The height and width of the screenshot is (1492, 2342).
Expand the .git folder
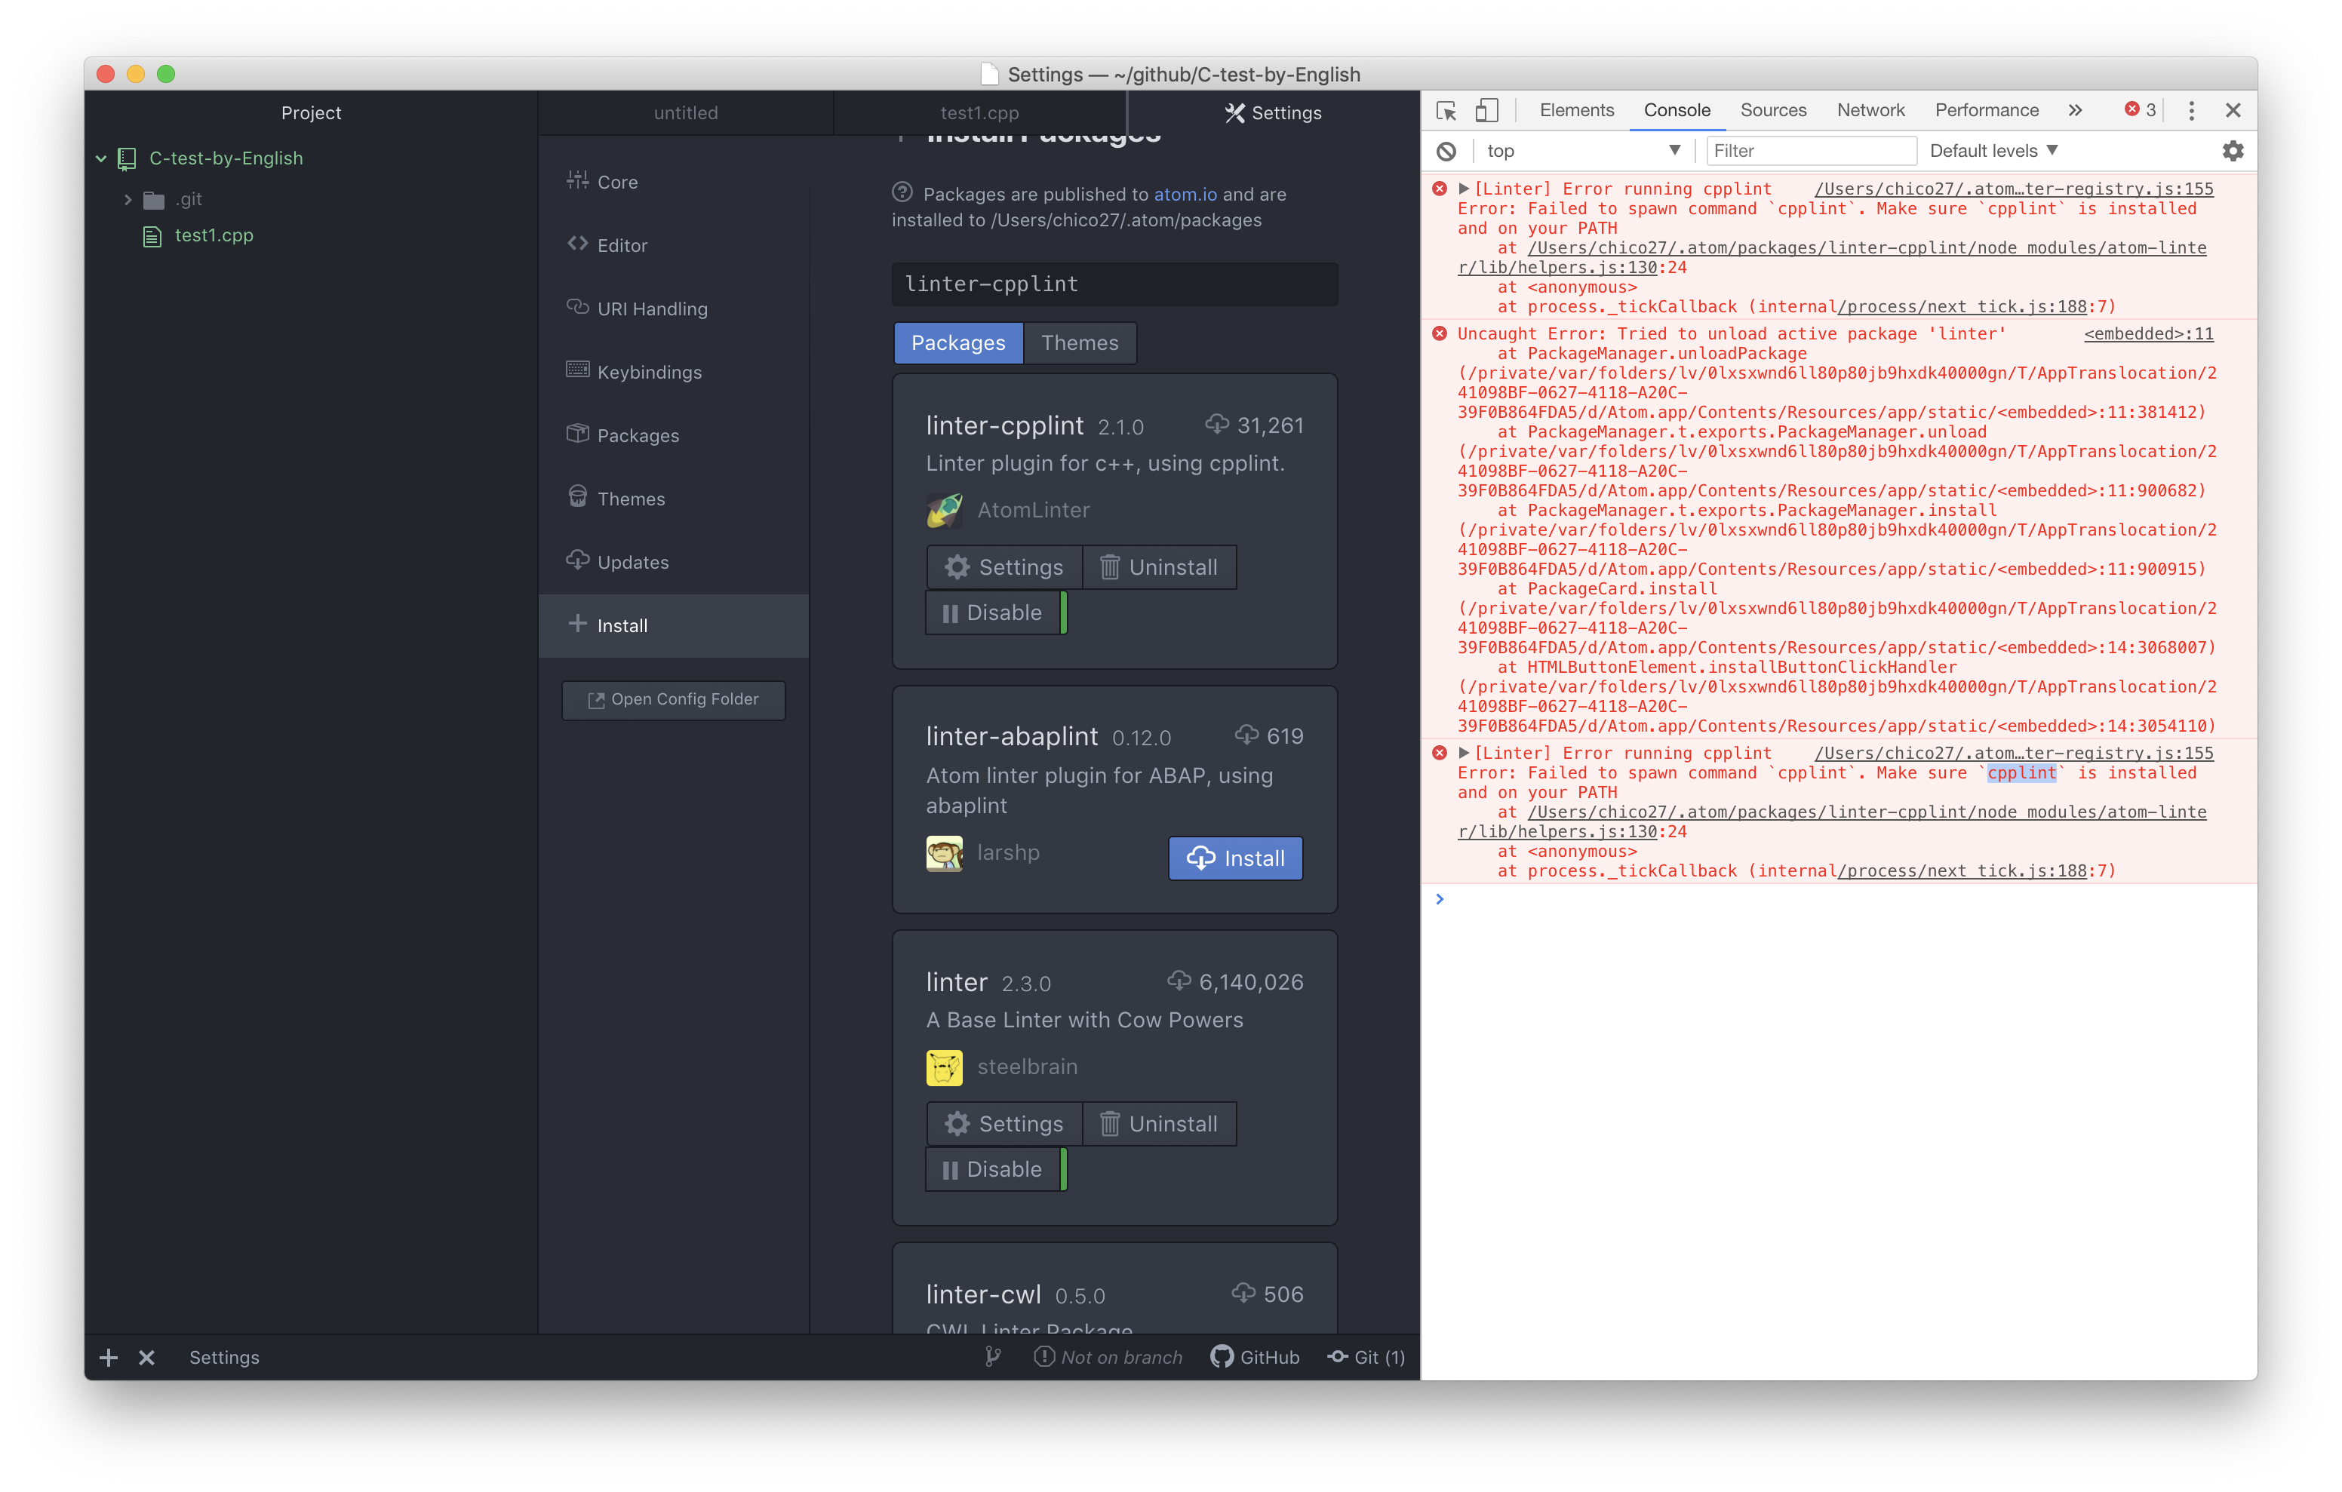[x=129, y=199]
